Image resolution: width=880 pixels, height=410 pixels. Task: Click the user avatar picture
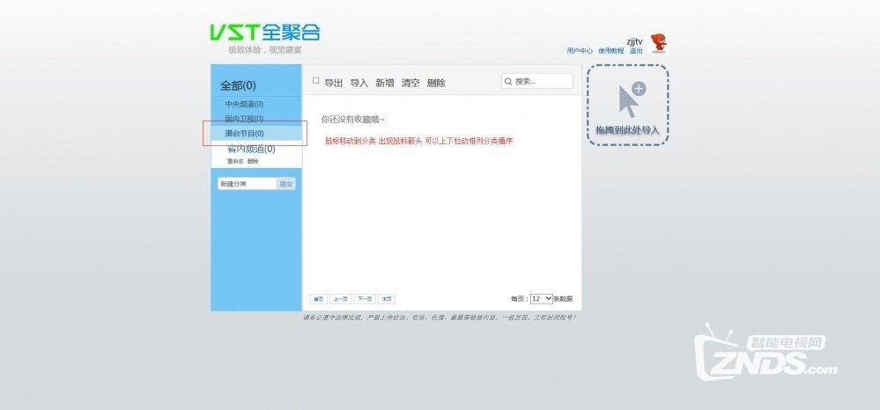[658, 44]
